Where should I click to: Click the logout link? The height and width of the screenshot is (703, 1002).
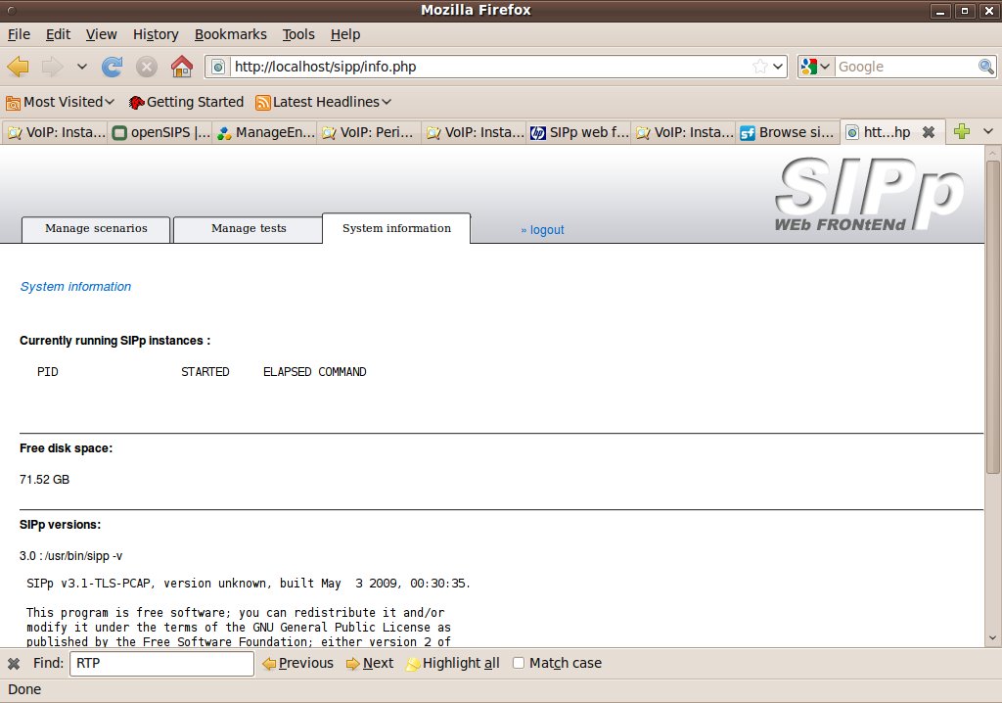pyautogui.click(x=542, y=230)
